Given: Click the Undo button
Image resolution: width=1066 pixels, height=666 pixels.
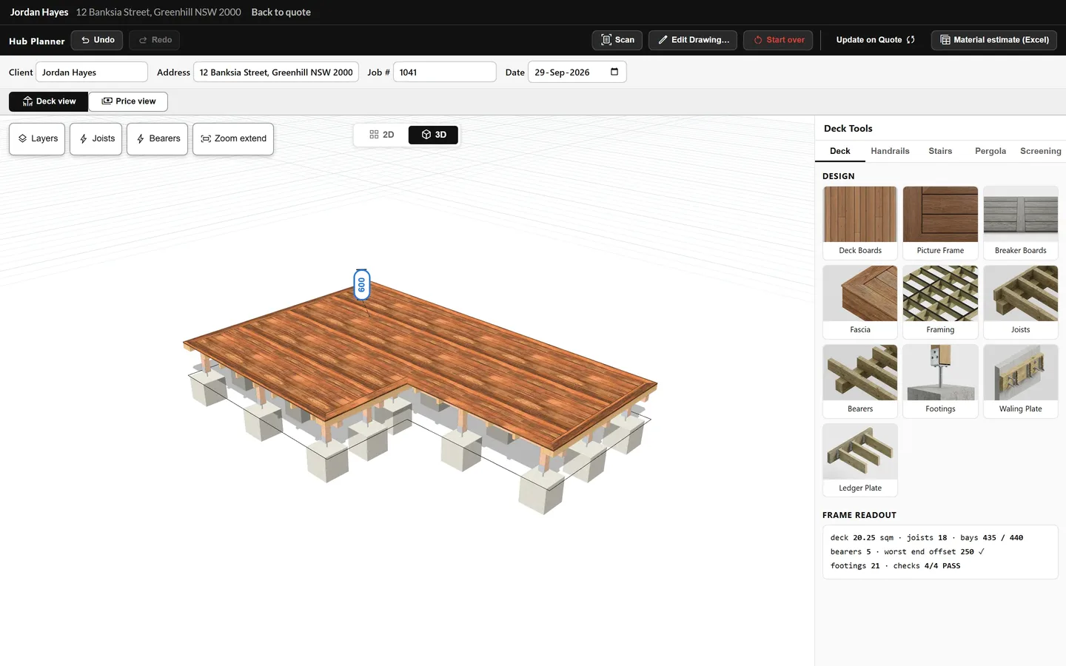Looking at the screenshot, I should 97,40.
